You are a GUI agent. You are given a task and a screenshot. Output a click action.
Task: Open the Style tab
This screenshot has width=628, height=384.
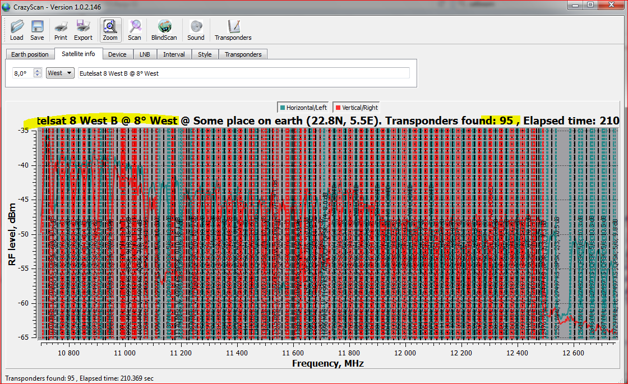pyautogui.click(x=205, y=54)
